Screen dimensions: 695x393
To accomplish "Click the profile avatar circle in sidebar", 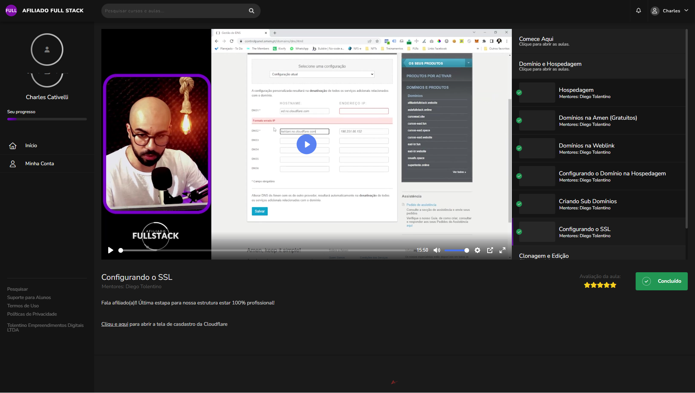I will (x=47, y=50).
